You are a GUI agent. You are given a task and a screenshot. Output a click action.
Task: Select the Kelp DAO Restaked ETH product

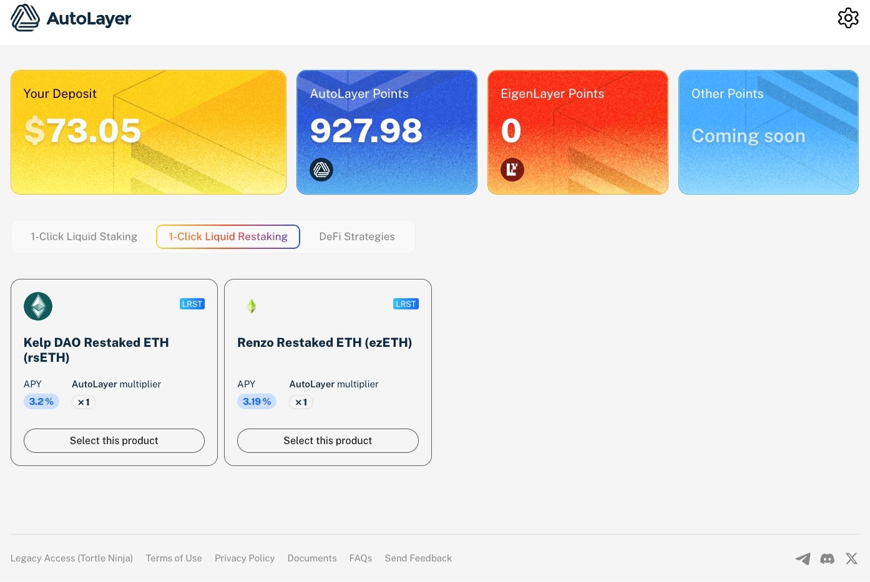pos(114,440)
